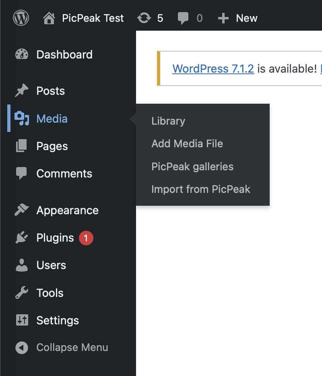Click the Dashboard gauge icon
Viewport: 322px width, 376px height.
(22, 54)
